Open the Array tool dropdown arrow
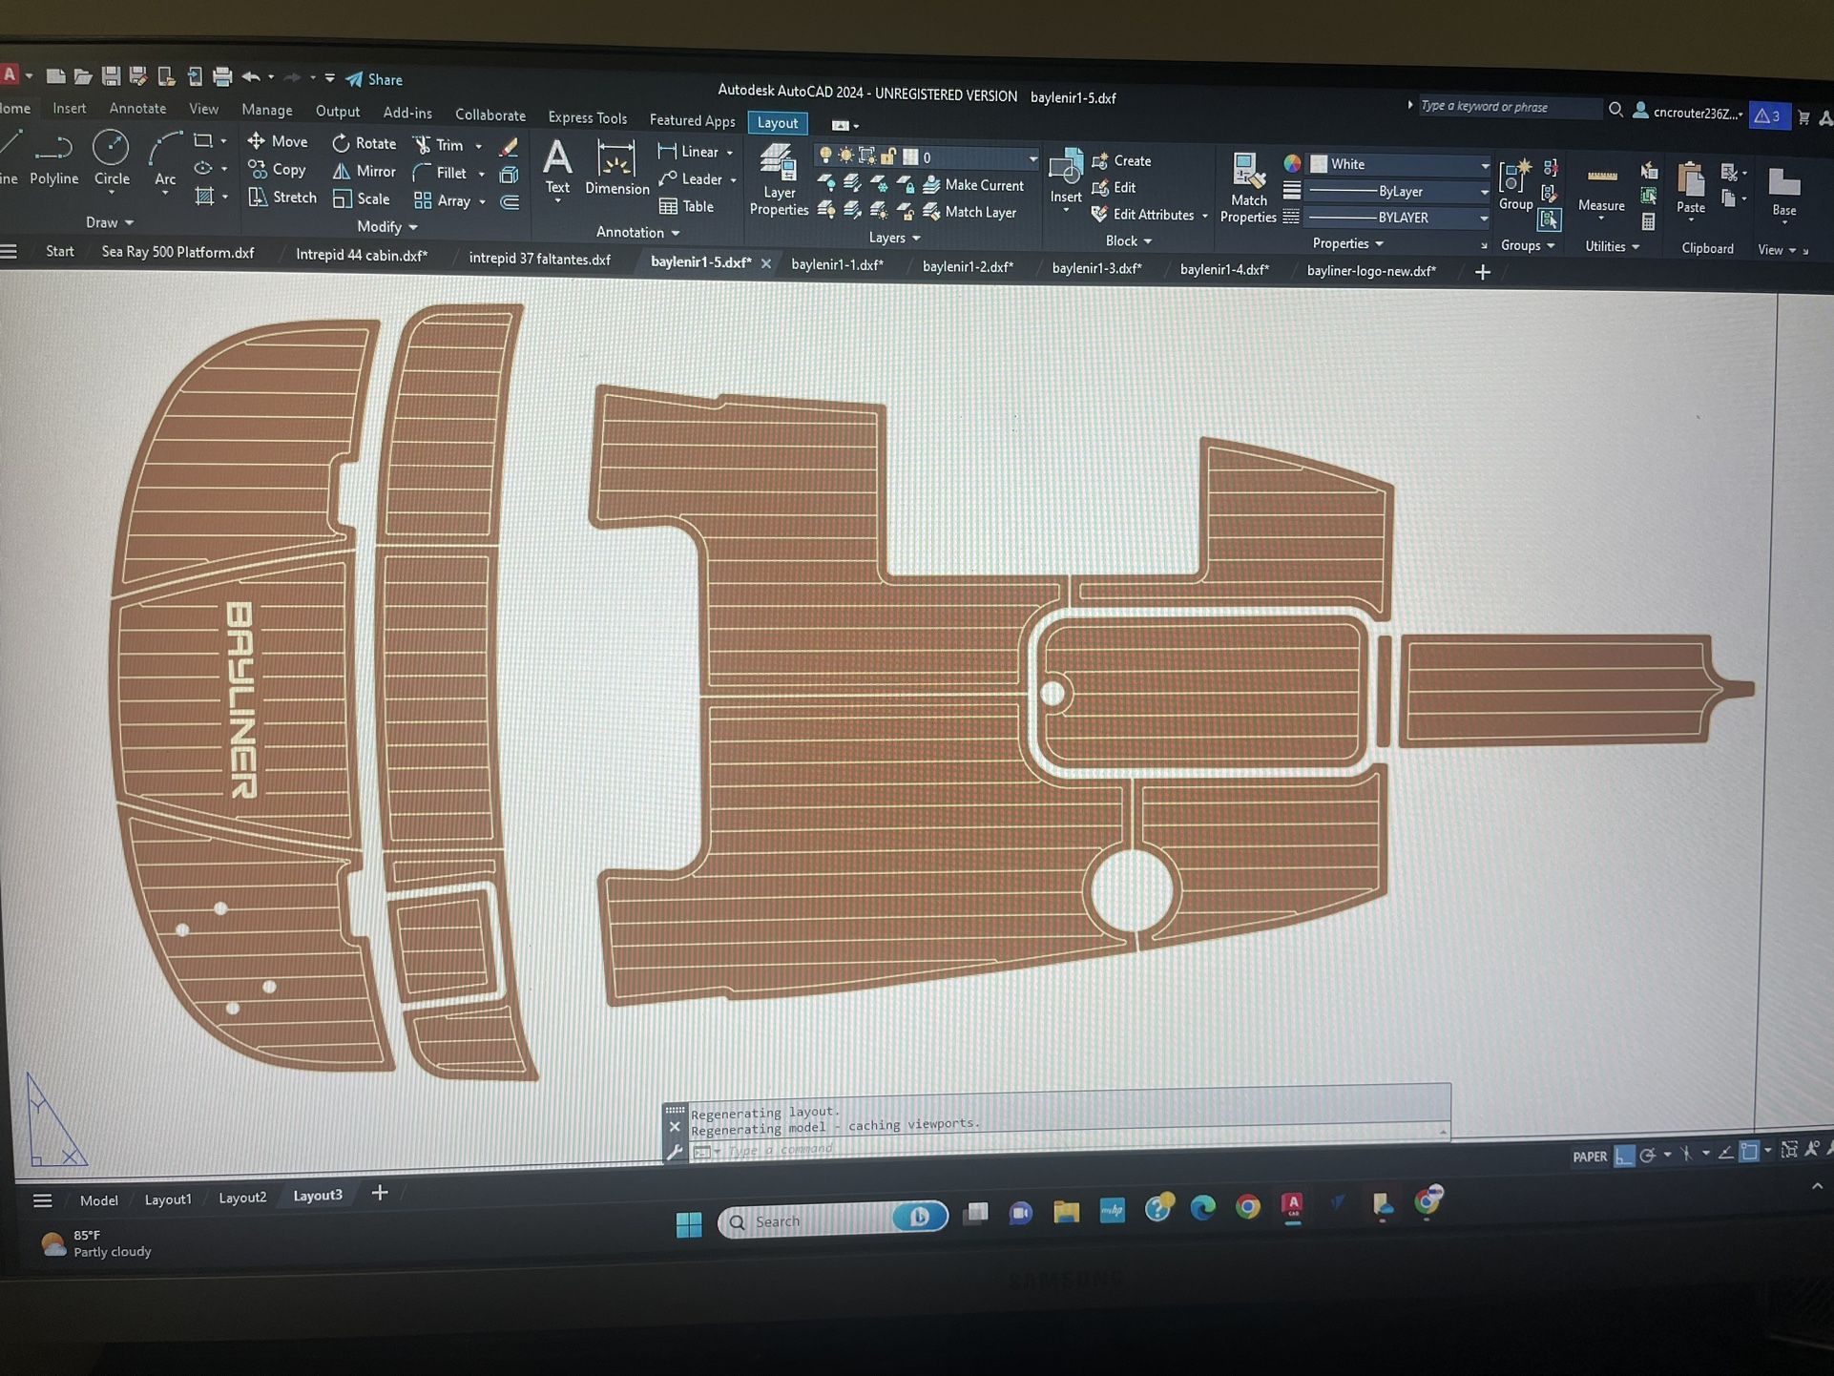Viewport: 1834px width, 1376px height. (482, 201)
